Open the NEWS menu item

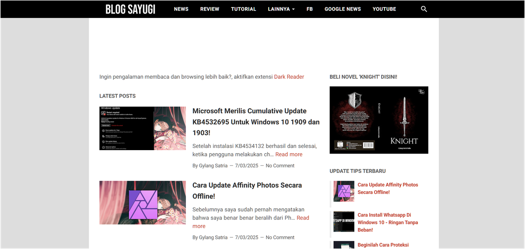pyautogui.click(x=181, y=9)
